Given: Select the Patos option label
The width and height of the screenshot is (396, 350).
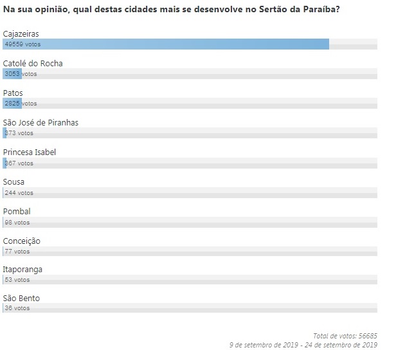Looking at the screenshot, I should (13, 93).
